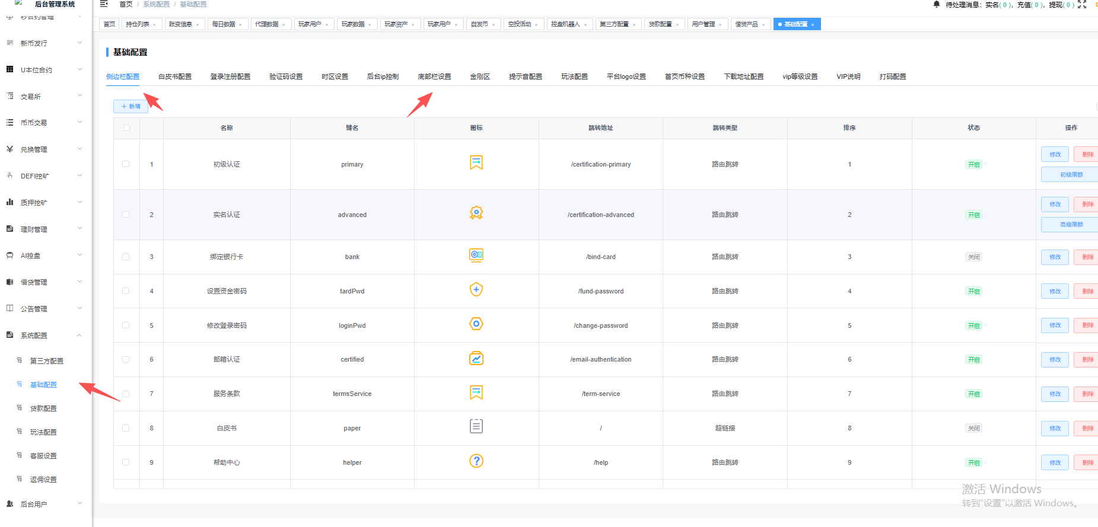Close the 账变信息 tab
The height and width of the screenshot is (527, 1098).
[198, 24]
